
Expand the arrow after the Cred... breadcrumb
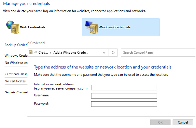50,52
